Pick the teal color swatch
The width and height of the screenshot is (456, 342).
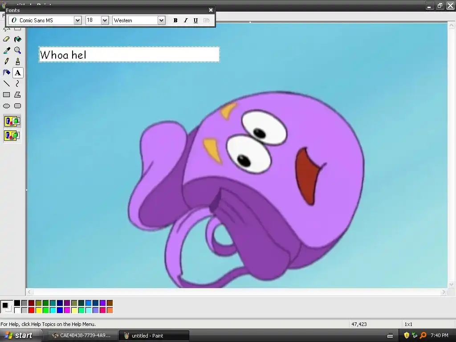(53, 303)
